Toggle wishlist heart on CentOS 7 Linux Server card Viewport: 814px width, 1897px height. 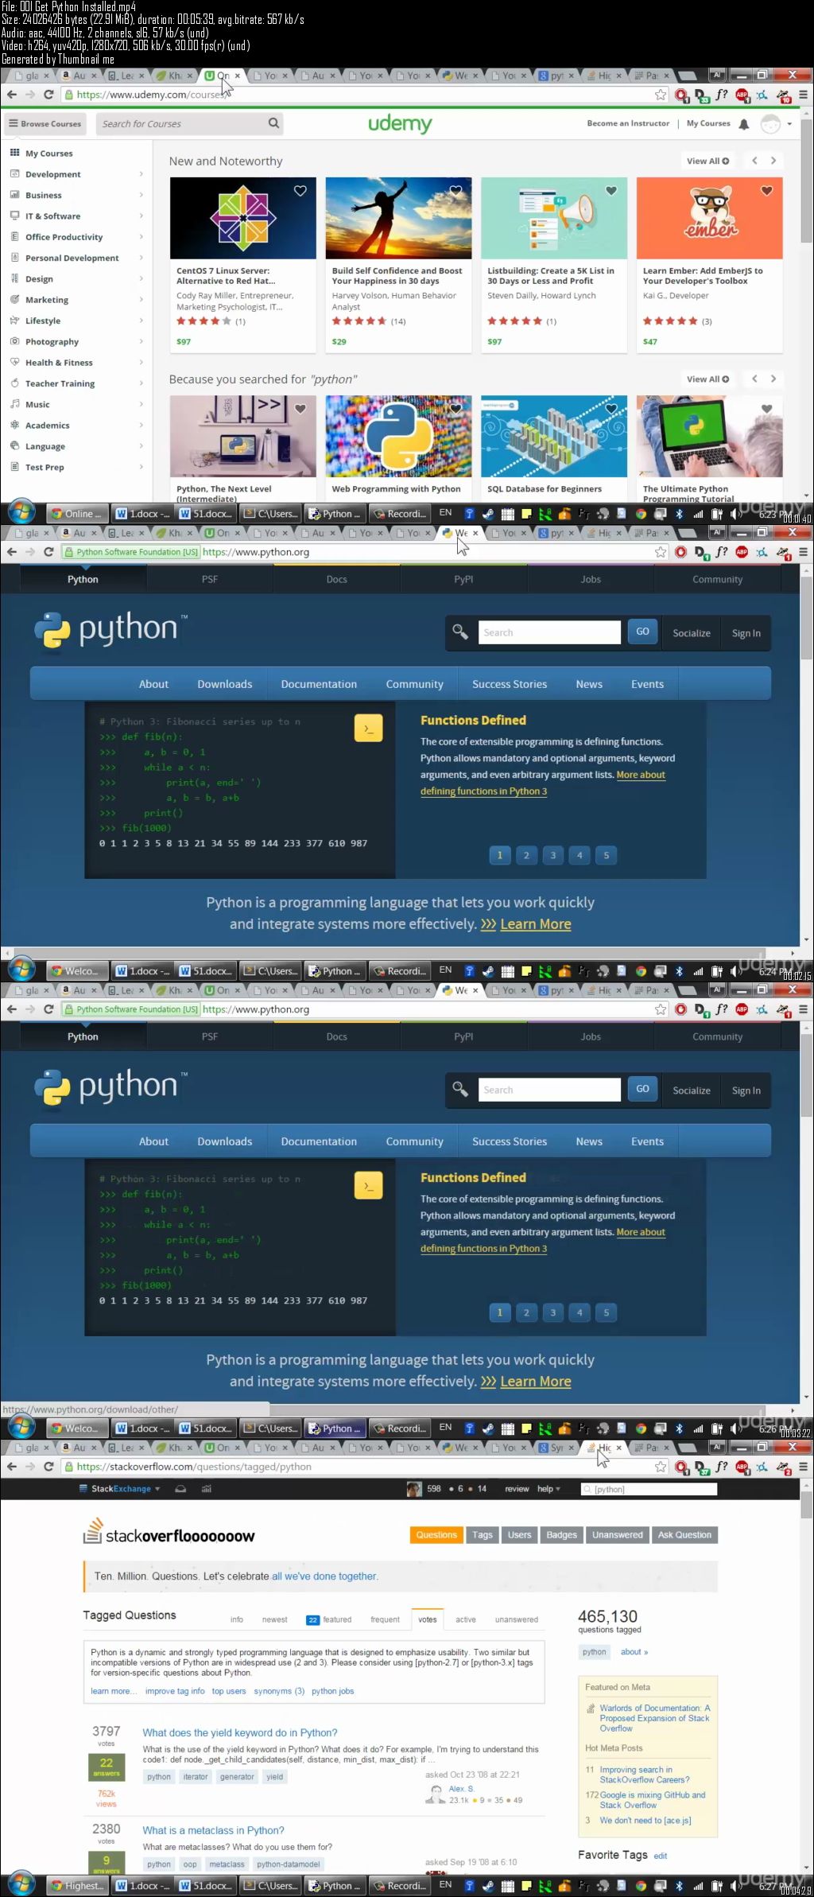300,191
